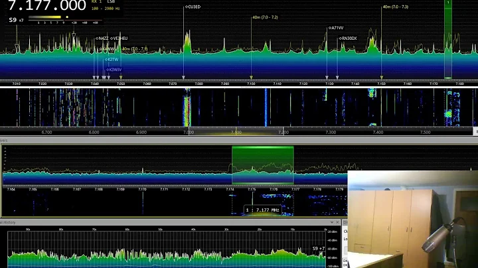The height and width of the screenshot is (268, 478).
Task: Close the Signal History panel
Action: (337, 223)
